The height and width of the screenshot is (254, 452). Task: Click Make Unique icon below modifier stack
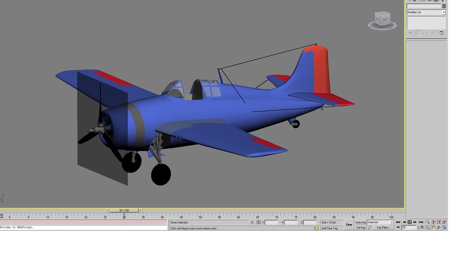(x=427, y=33)
